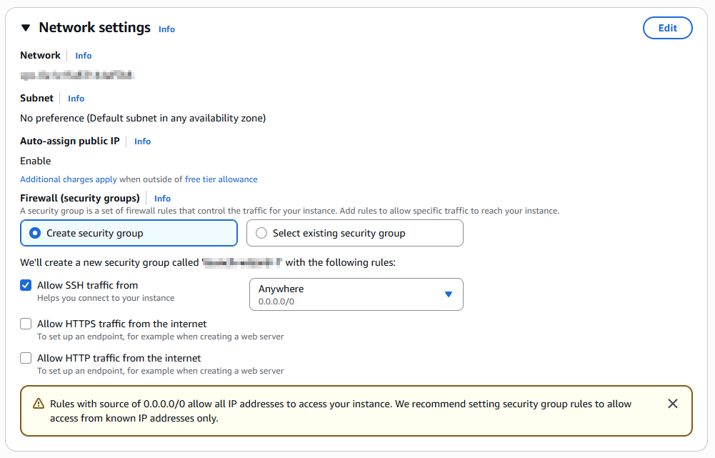Image resolution: width=715 pixels, height=458 pixels.
Task: Open Info next to the Network label
Action: 83,56
